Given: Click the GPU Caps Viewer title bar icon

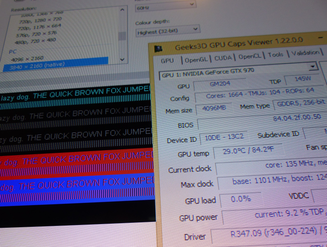Looking at the screenshot, I should click(158, 49).
